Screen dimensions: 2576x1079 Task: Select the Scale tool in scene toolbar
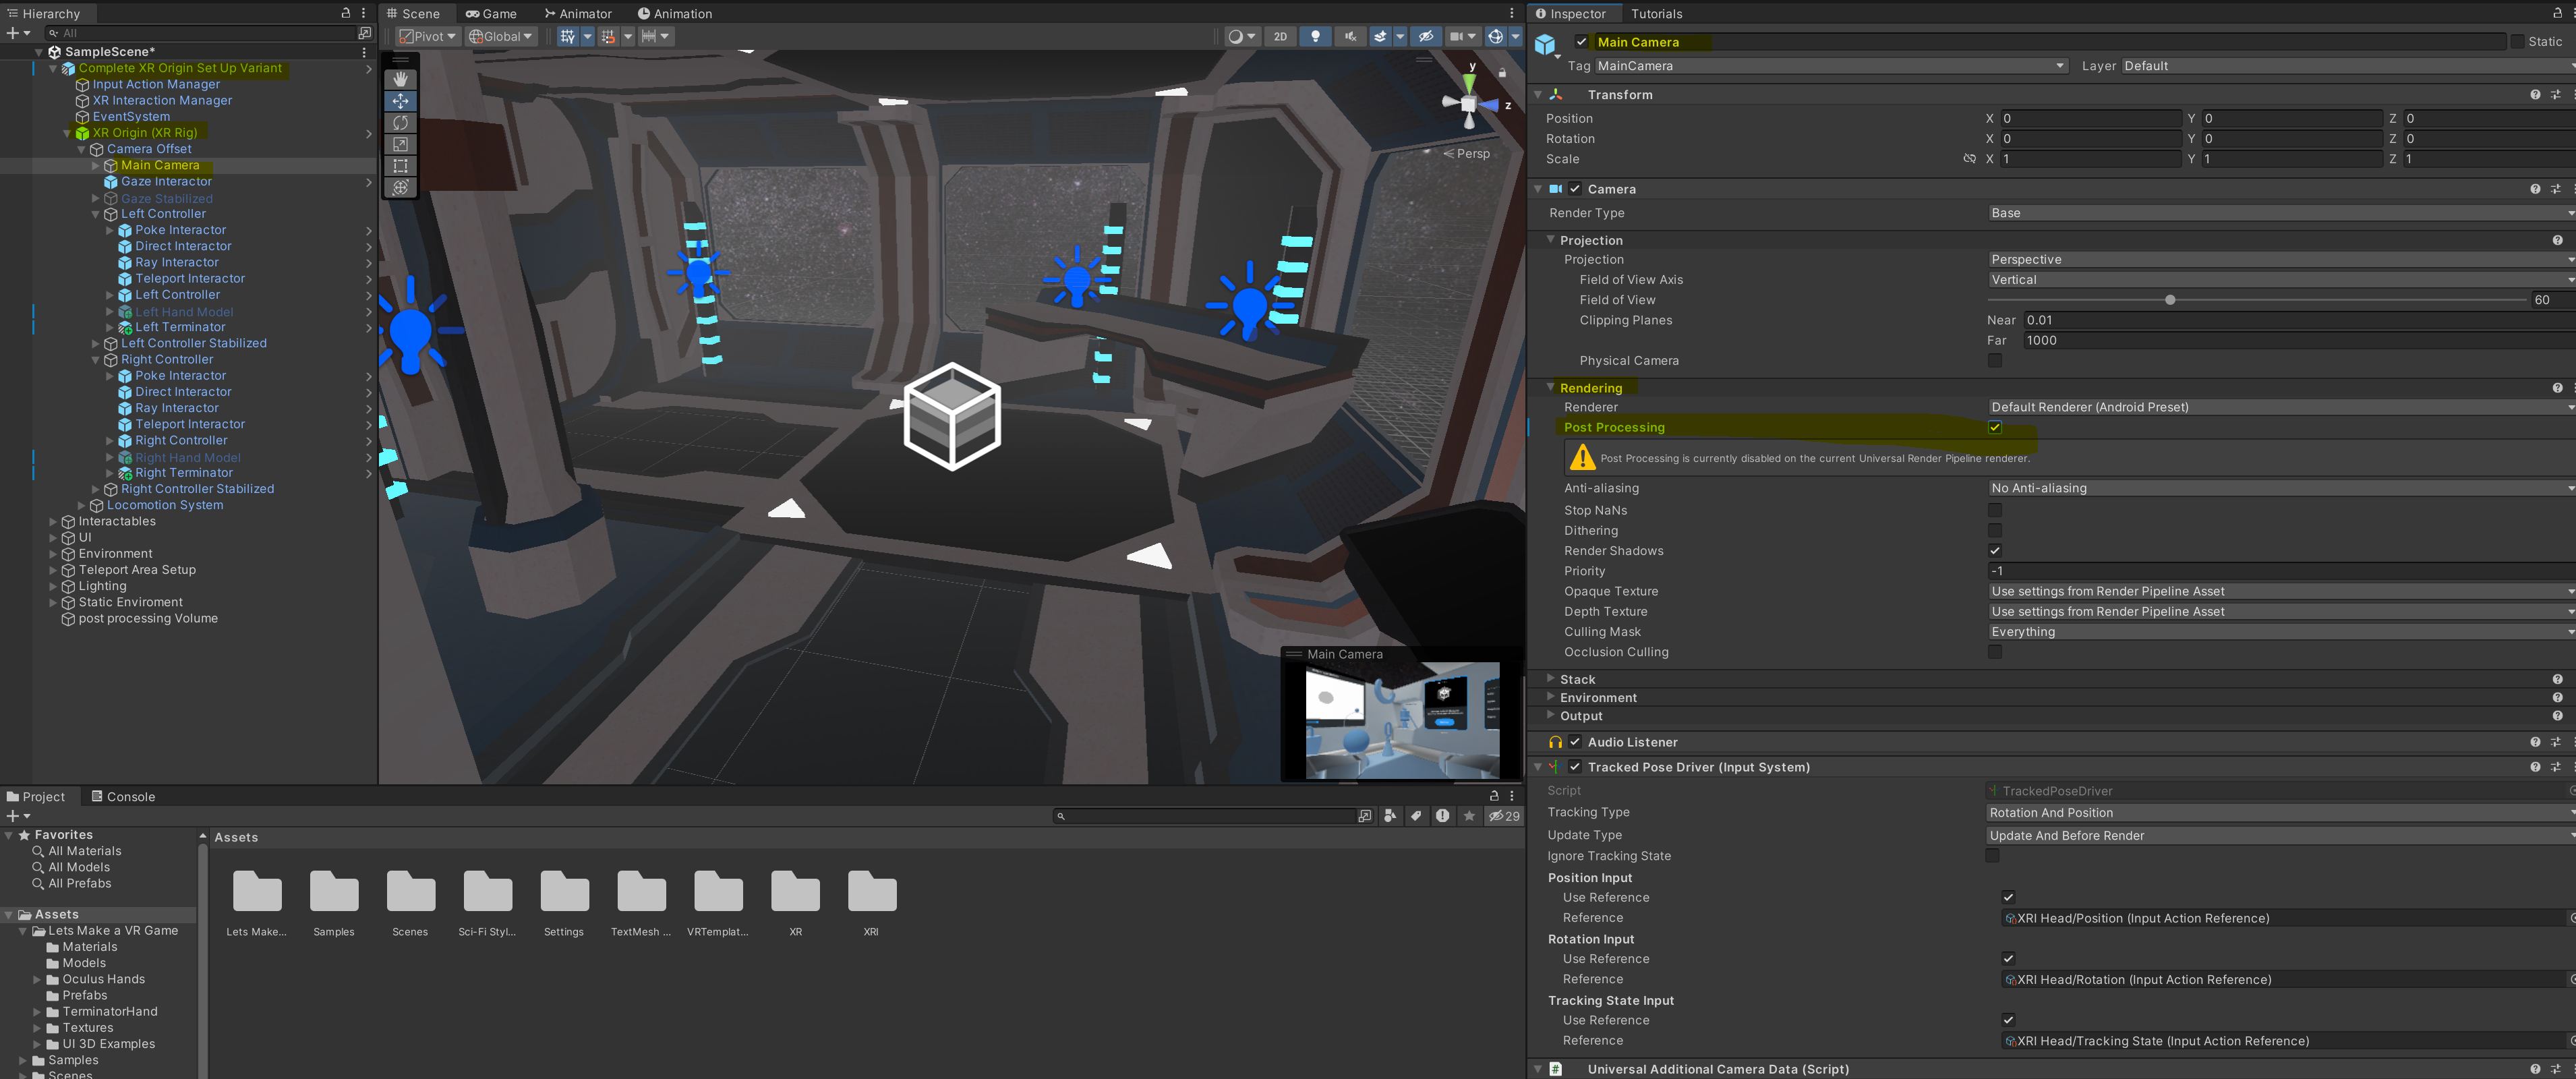tap(400, 144)
